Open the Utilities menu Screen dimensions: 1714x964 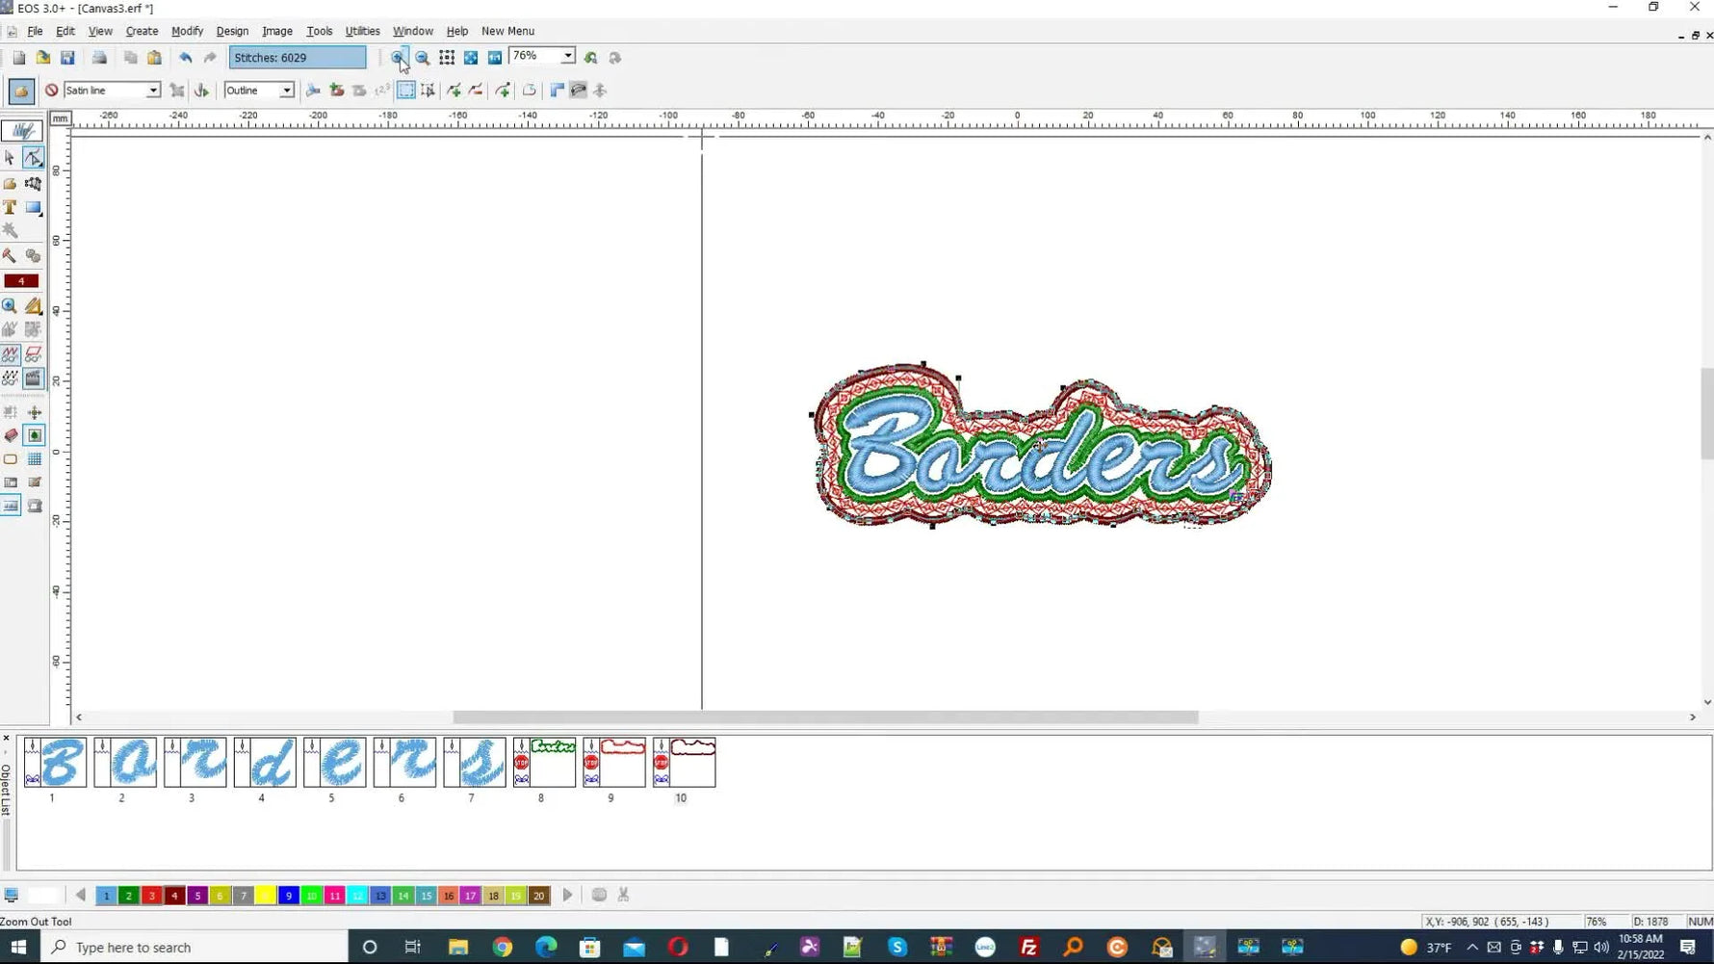362,30
